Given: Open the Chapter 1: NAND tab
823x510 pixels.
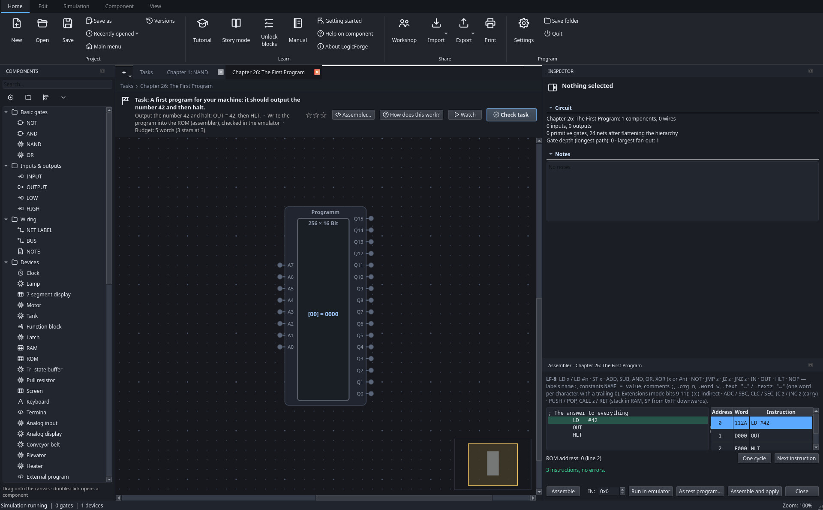Looking at the screenshot, I should [x=187, y=72].
